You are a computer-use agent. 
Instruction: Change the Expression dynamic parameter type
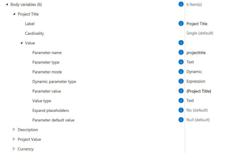pyautogui.click(x=196, y=81)
